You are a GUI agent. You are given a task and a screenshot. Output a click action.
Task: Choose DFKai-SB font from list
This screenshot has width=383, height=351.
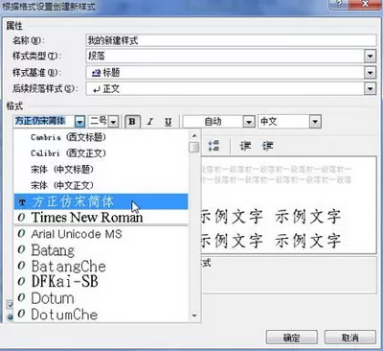101,281
